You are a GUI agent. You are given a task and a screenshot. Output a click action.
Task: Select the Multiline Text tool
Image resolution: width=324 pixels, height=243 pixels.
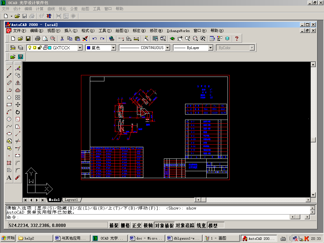coord(9,178)
